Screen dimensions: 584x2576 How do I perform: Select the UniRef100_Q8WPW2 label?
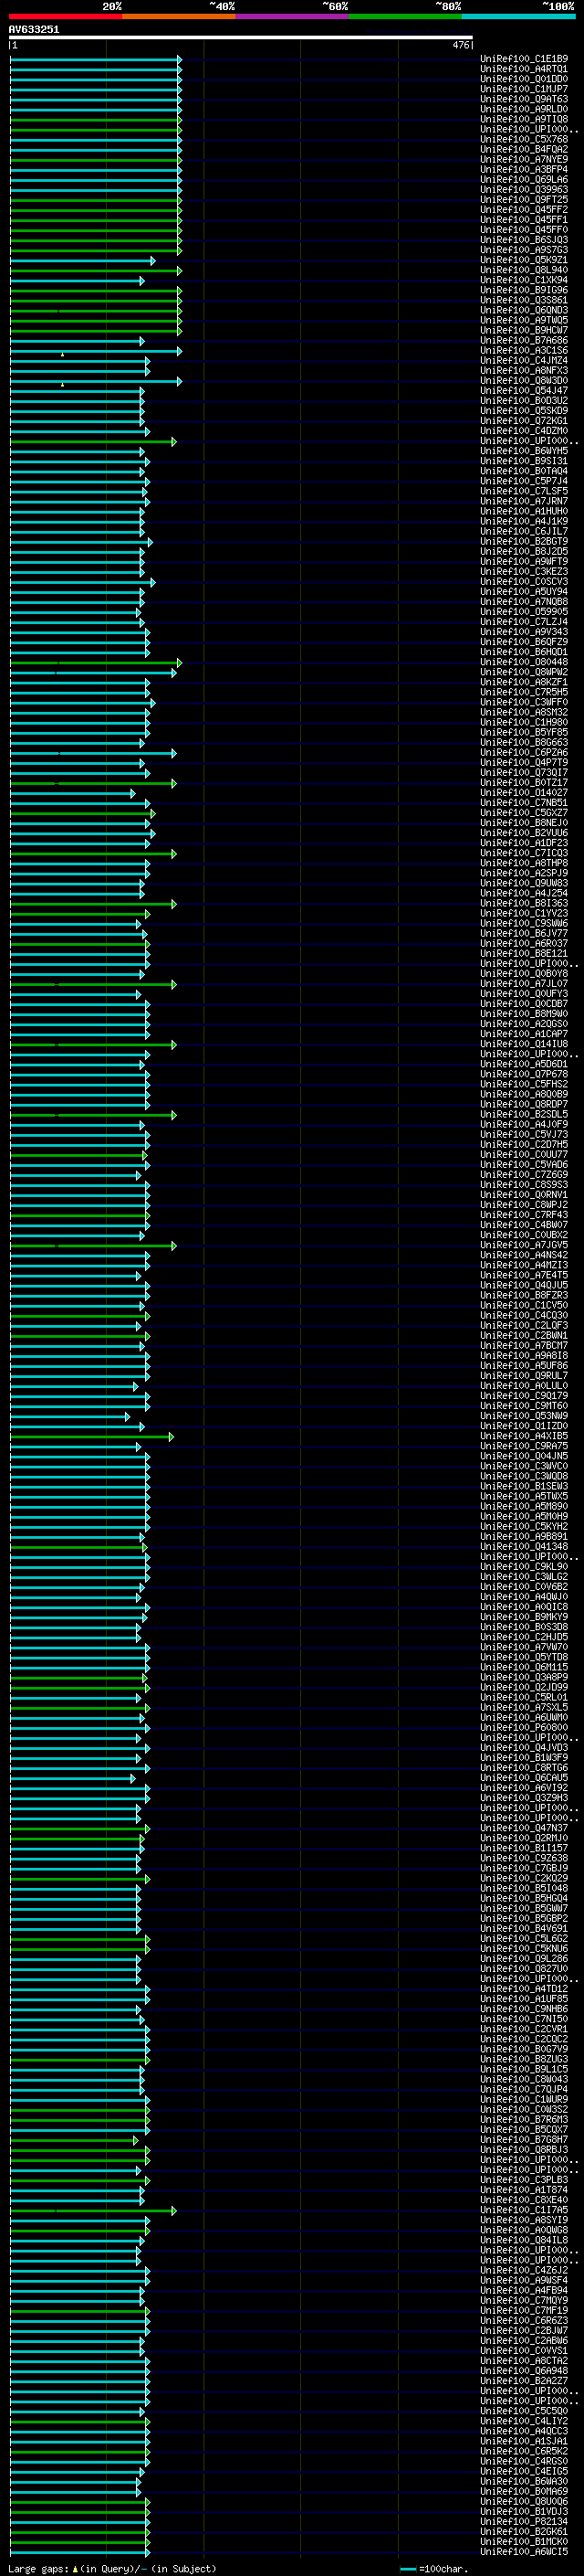coord(524,672)
